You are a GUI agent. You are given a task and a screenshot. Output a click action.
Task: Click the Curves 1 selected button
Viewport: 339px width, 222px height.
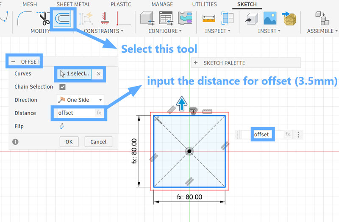(x=75, y=74)
